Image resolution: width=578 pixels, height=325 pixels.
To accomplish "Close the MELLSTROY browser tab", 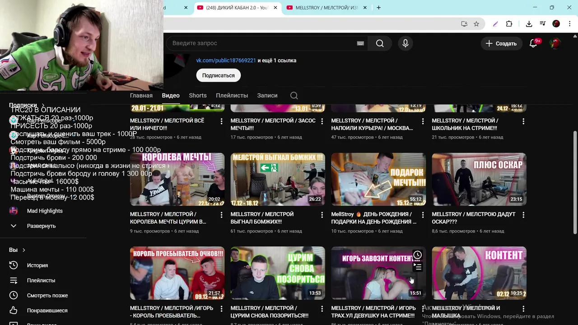I will [365, 8].
